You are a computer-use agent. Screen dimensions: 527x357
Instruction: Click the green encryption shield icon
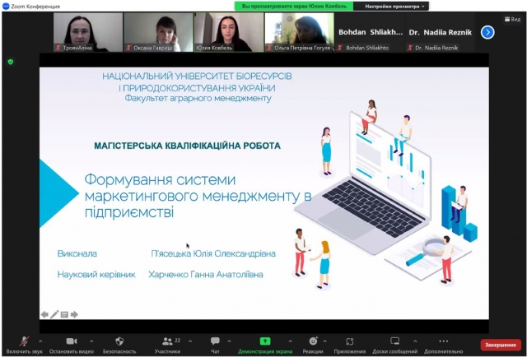pyautogui.click(x=11, y=62)
